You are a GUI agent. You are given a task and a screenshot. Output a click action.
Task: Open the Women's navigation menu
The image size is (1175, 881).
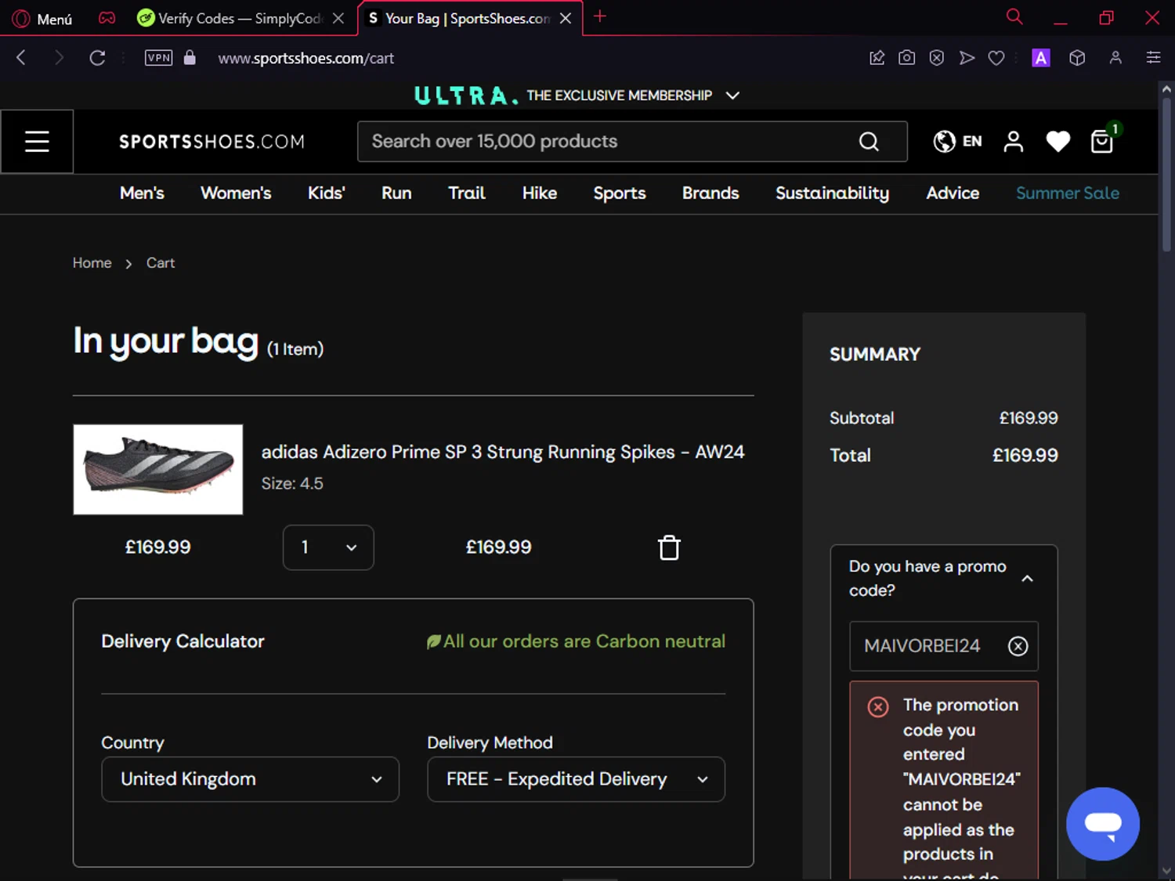click(236, 193)
